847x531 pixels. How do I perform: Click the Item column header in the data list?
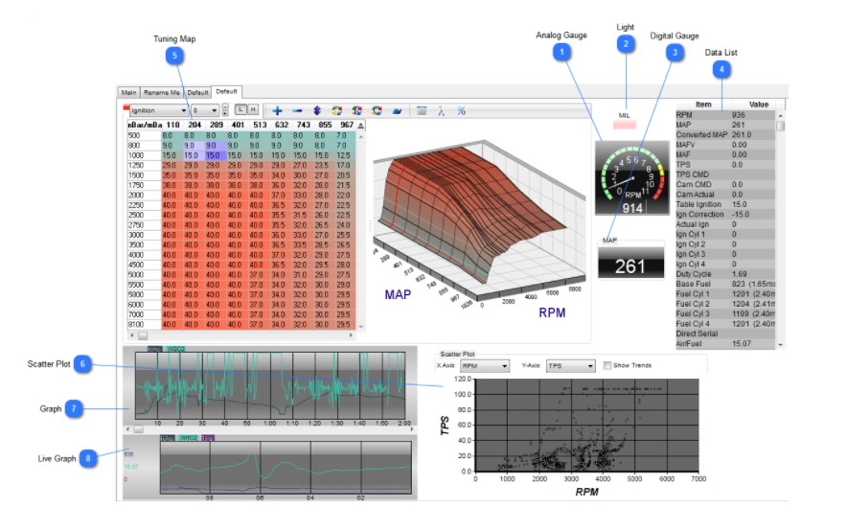click(703, 104)
